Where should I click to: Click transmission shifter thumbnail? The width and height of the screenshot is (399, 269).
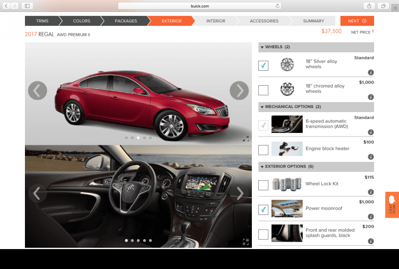point(287,125)
